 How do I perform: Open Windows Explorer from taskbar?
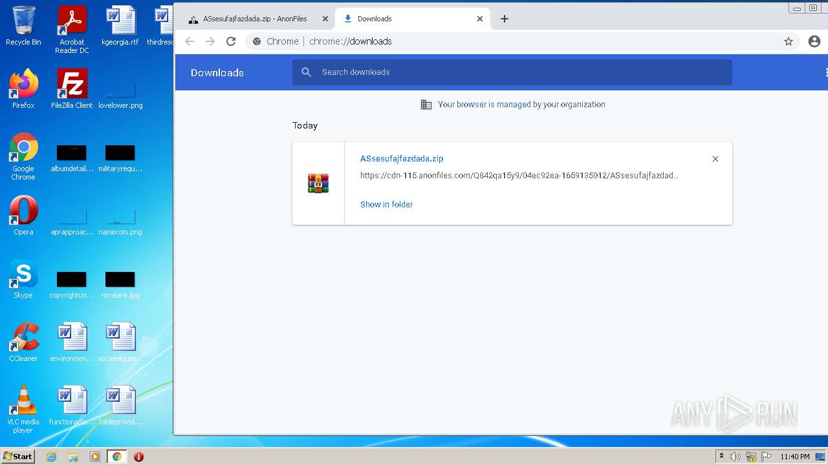pos(73,457)
